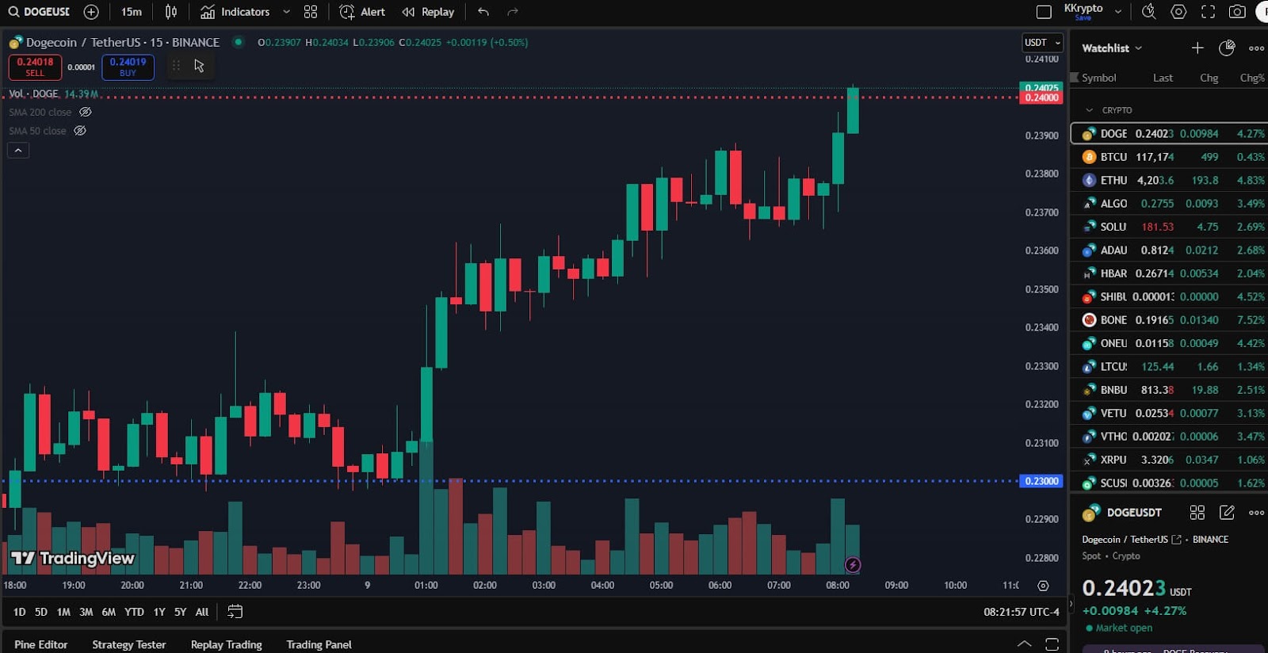
Task: Set chart range to 6M
Action: 109,612
